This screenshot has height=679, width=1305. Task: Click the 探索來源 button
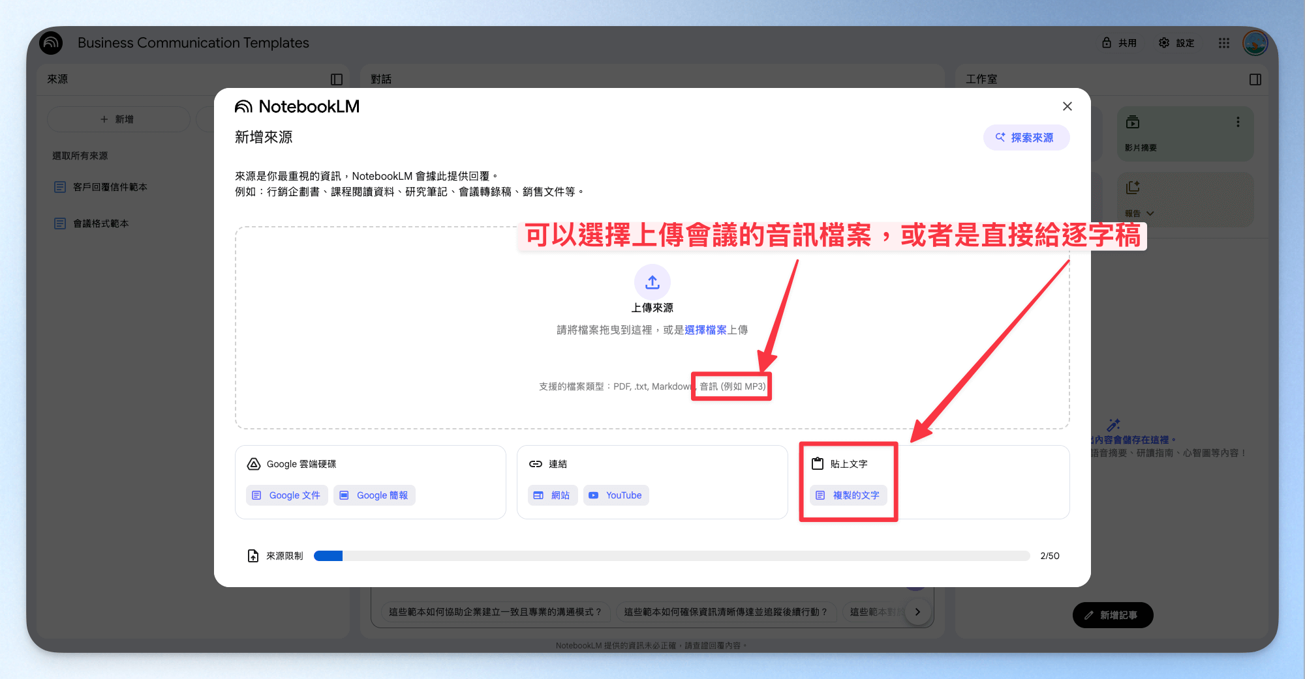pyautogui.click(x=1026, y=137)
